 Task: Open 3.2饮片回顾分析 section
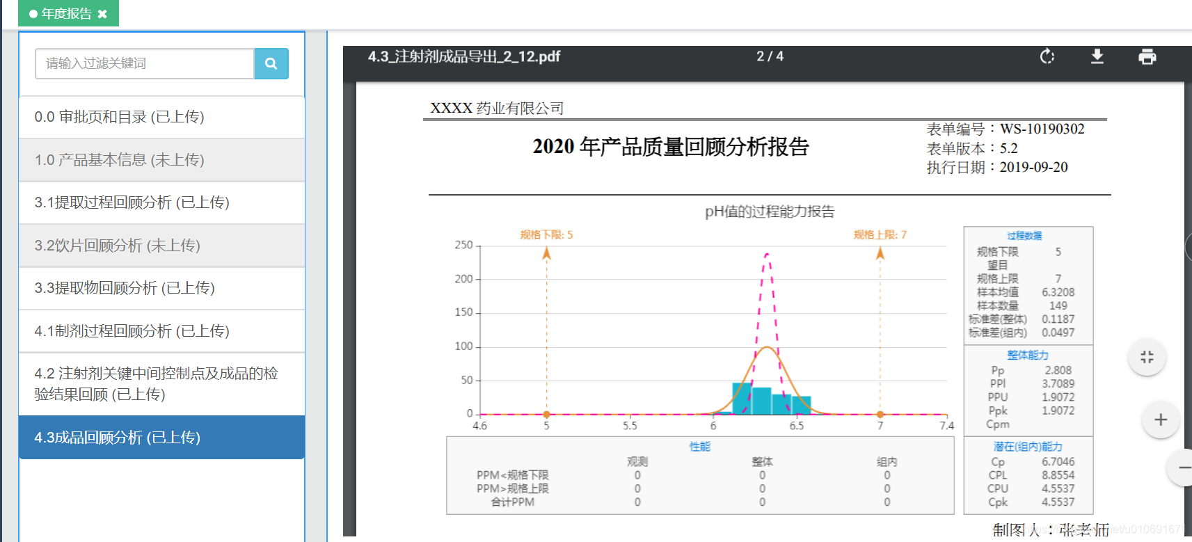pyautogui.click(x=161, y=246)
